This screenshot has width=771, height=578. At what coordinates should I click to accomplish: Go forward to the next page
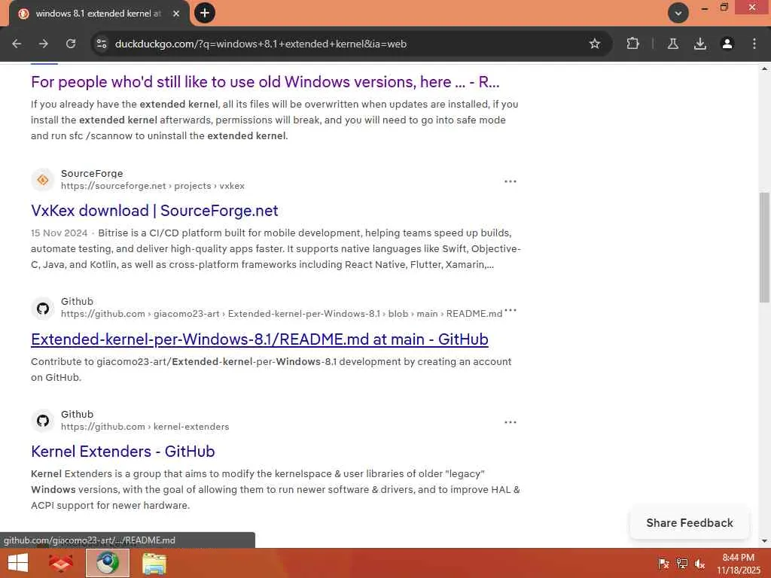(x=43, y=44)
